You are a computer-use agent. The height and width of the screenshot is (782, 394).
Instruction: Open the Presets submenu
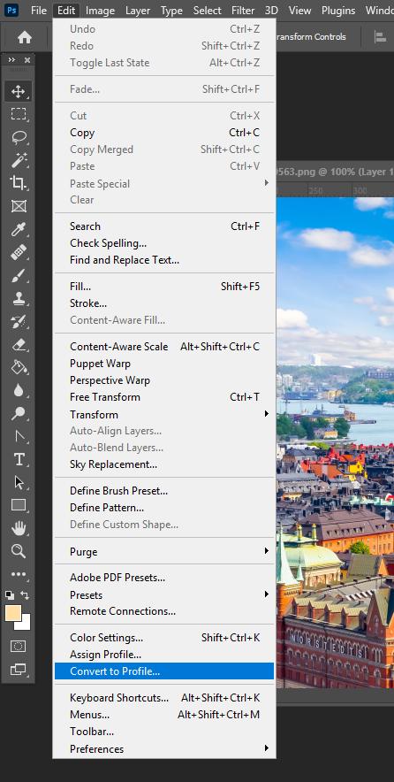164,595
